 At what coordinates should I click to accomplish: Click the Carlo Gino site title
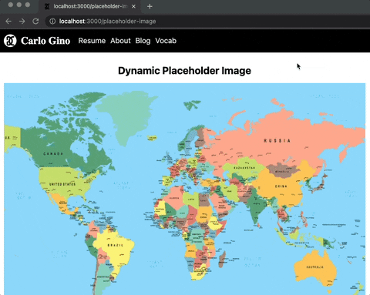click(x=45, y=41)
